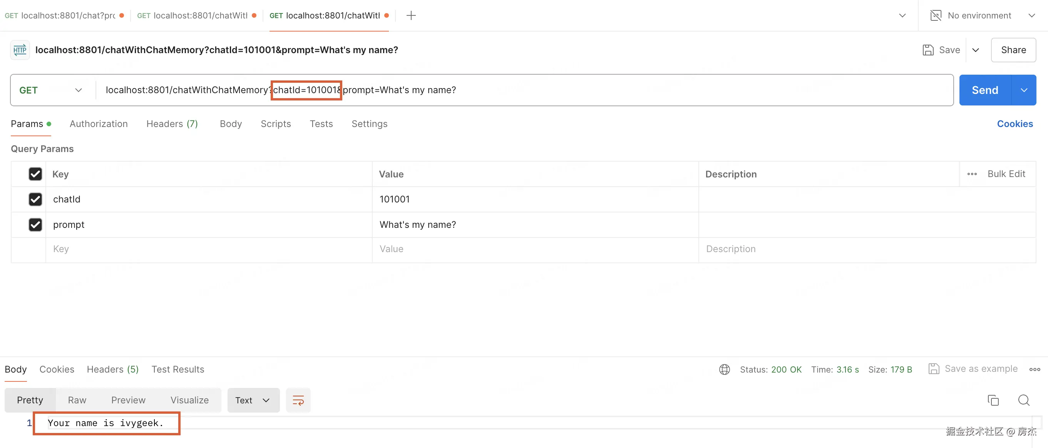Copy response using the copy icon

click(993, 400)
